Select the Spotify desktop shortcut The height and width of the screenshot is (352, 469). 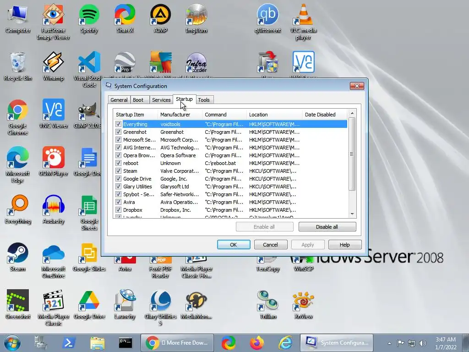click(89, 18)
